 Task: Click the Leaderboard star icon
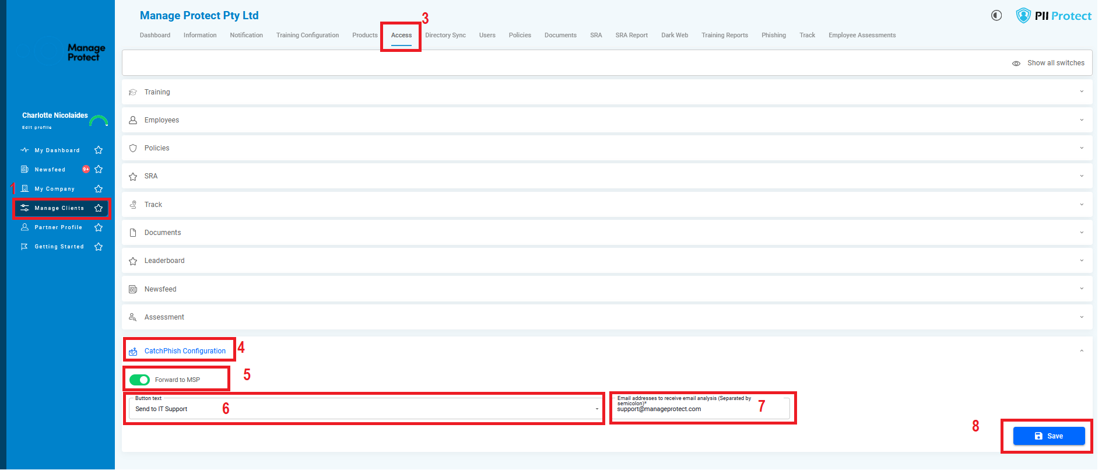coord(133,261)
